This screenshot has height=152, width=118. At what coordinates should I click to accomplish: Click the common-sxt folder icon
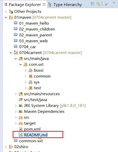pos(16,141)
